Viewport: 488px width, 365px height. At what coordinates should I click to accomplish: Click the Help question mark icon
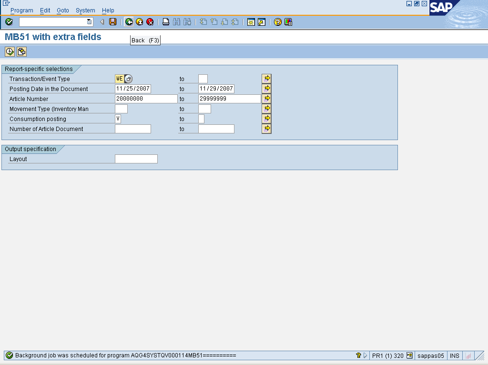(x=278, y=22)
